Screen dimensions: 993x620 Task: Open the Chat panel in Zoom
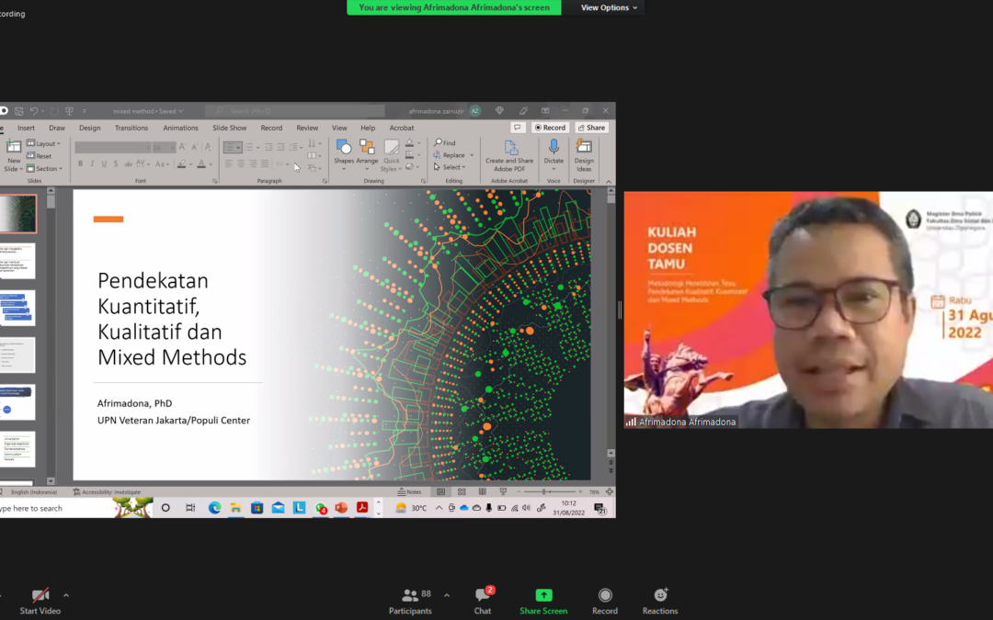tap(483, 600)
